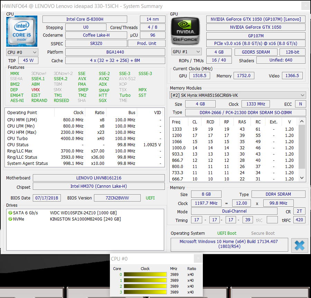
Task: Click the NVMe drive status checkmark
Action: click(10, 219)
